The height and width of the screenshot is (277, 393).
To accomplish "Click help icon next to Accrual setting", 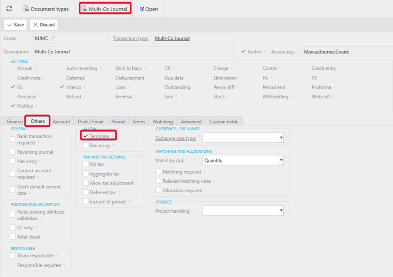I will tap(36, 68).
